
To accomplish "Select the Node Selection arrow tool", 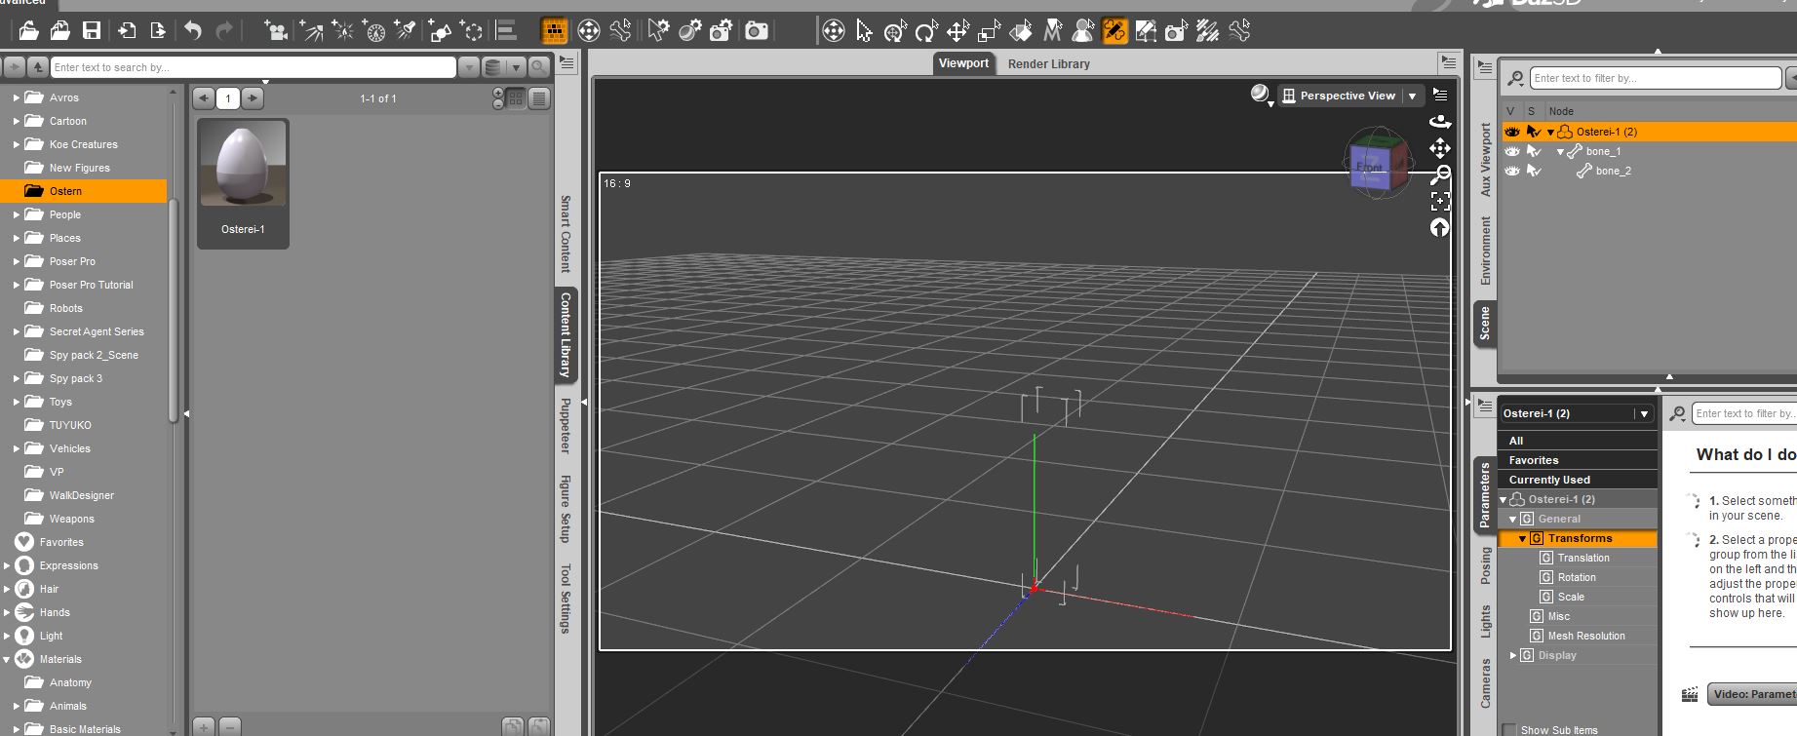I will pyautogui.click(x=864, y=31).
